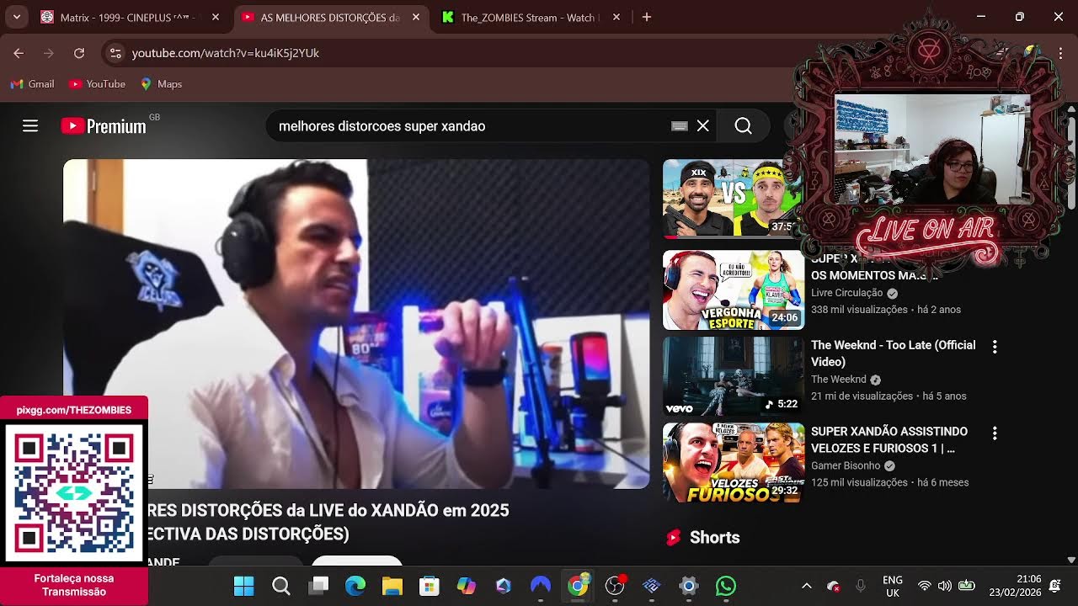Open the Windows Start menu
Image resolution: width=1078 pixels, height=606 pixels.
(243, 586)
